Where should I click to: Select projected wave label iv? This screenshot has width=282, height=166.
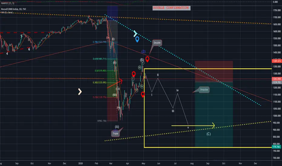click(x=178, y=90)
